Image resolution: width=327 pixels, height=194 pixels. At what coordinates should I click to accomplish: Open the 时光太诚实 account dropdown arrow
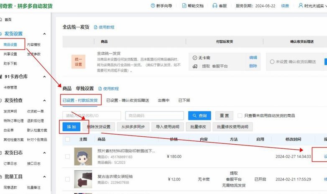pyautogui.click(x=326, y=6)
